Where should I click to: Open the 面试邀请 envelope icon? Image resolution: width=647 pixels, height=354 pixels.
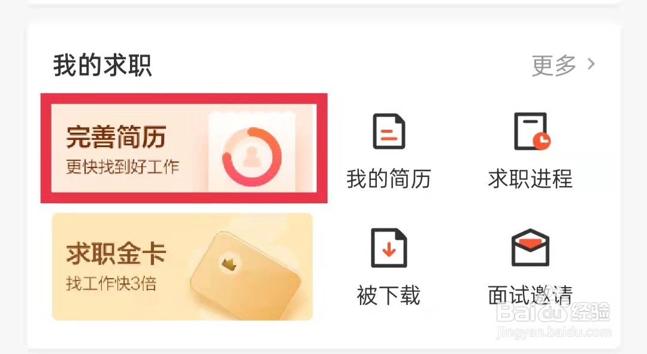(x=530, y=248)
